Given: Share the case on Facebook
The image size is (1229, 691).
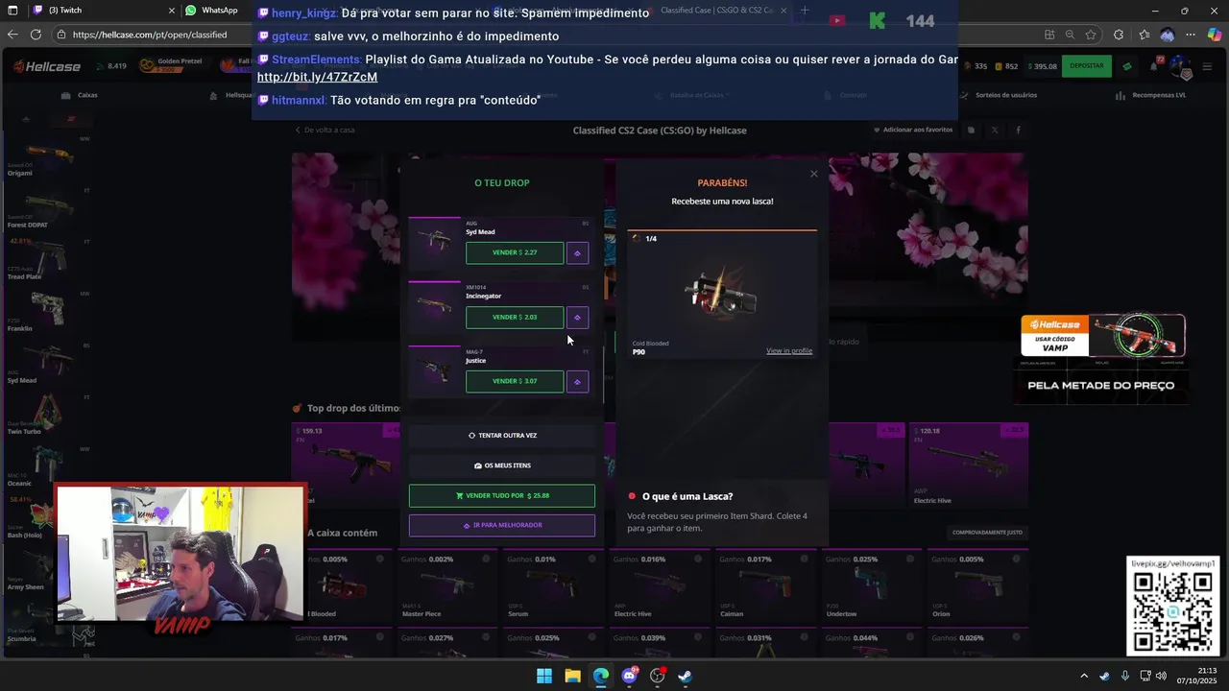Looking at the screenshot, I should pyautogui.click(x=1018, y=130).
